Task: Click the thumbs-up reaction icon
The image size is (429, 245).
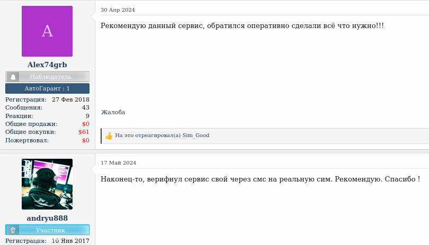Action: click(109, 135)
